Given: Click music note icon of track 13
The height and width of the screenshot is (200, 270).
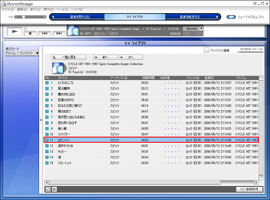Looking at the screenshot, I should [x=47, y=151].
